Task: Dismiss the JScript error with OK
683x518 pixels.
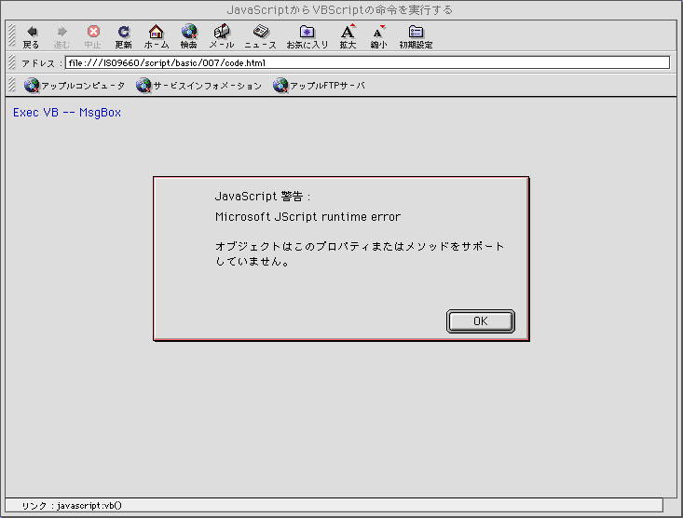Action: (481, 321)
